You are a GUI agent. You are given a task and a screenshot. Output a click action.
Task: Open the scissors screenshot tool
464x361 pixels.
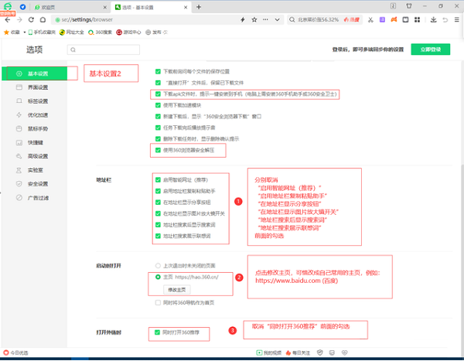click(x=370, y=20)
